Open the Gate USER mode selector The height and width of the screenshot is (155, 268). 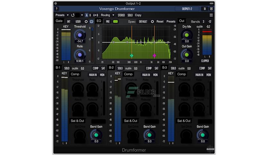click(78, 22)
